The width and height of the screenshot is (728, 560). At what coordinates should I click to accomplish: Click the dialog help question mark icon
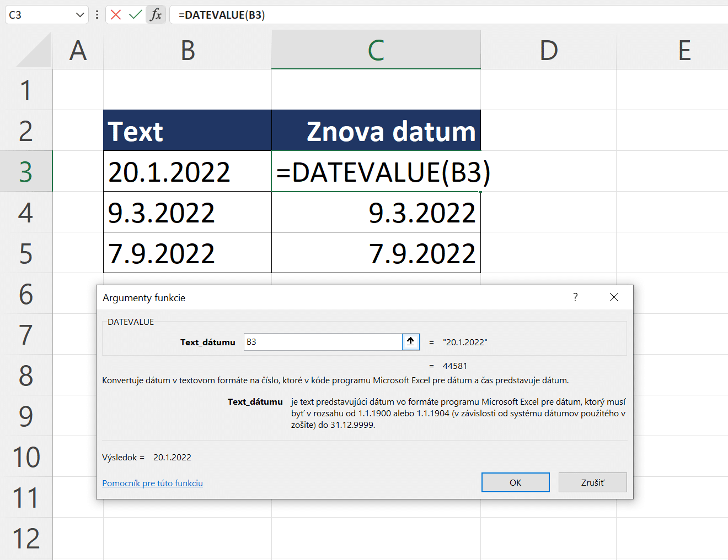coord(575,297)
